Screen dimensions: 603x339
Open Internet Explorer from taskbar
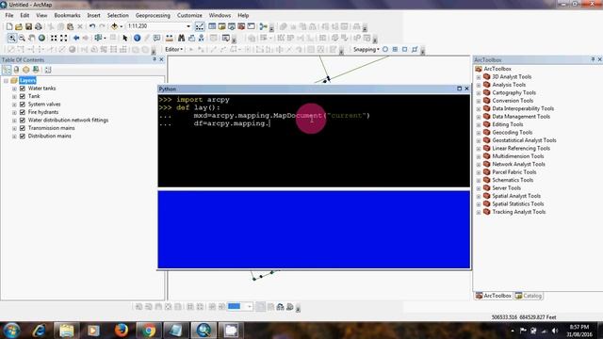(x=39, y=331)
